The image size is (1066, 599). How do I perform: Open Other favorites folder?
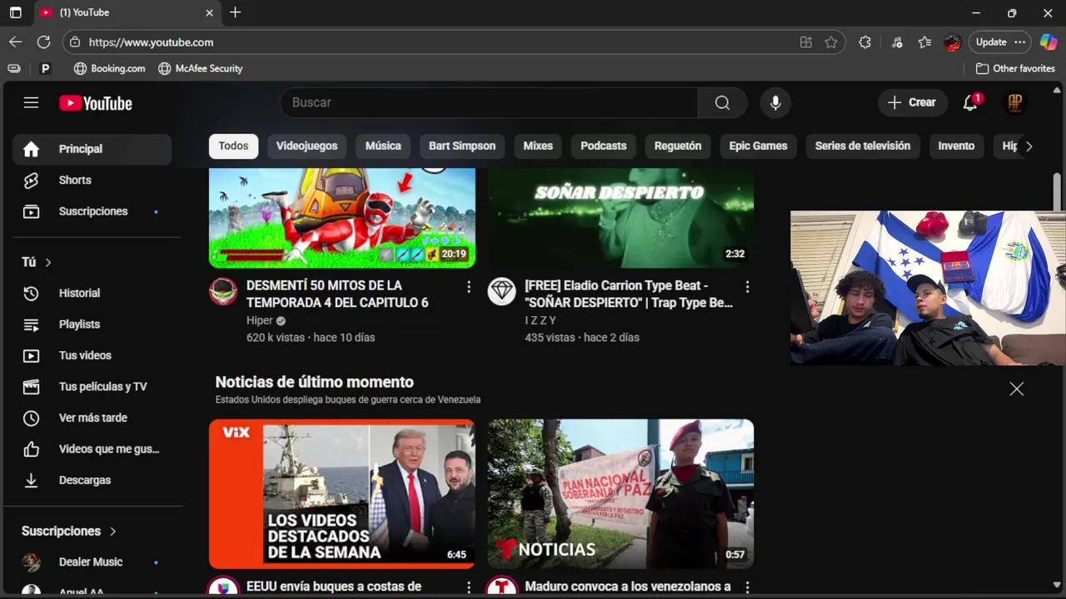(1015, 68)
